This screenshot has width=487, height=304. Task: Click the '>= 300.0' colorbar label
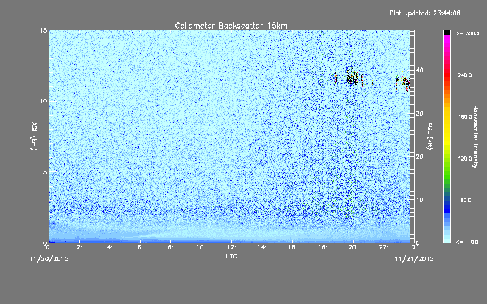click(468, 33)
